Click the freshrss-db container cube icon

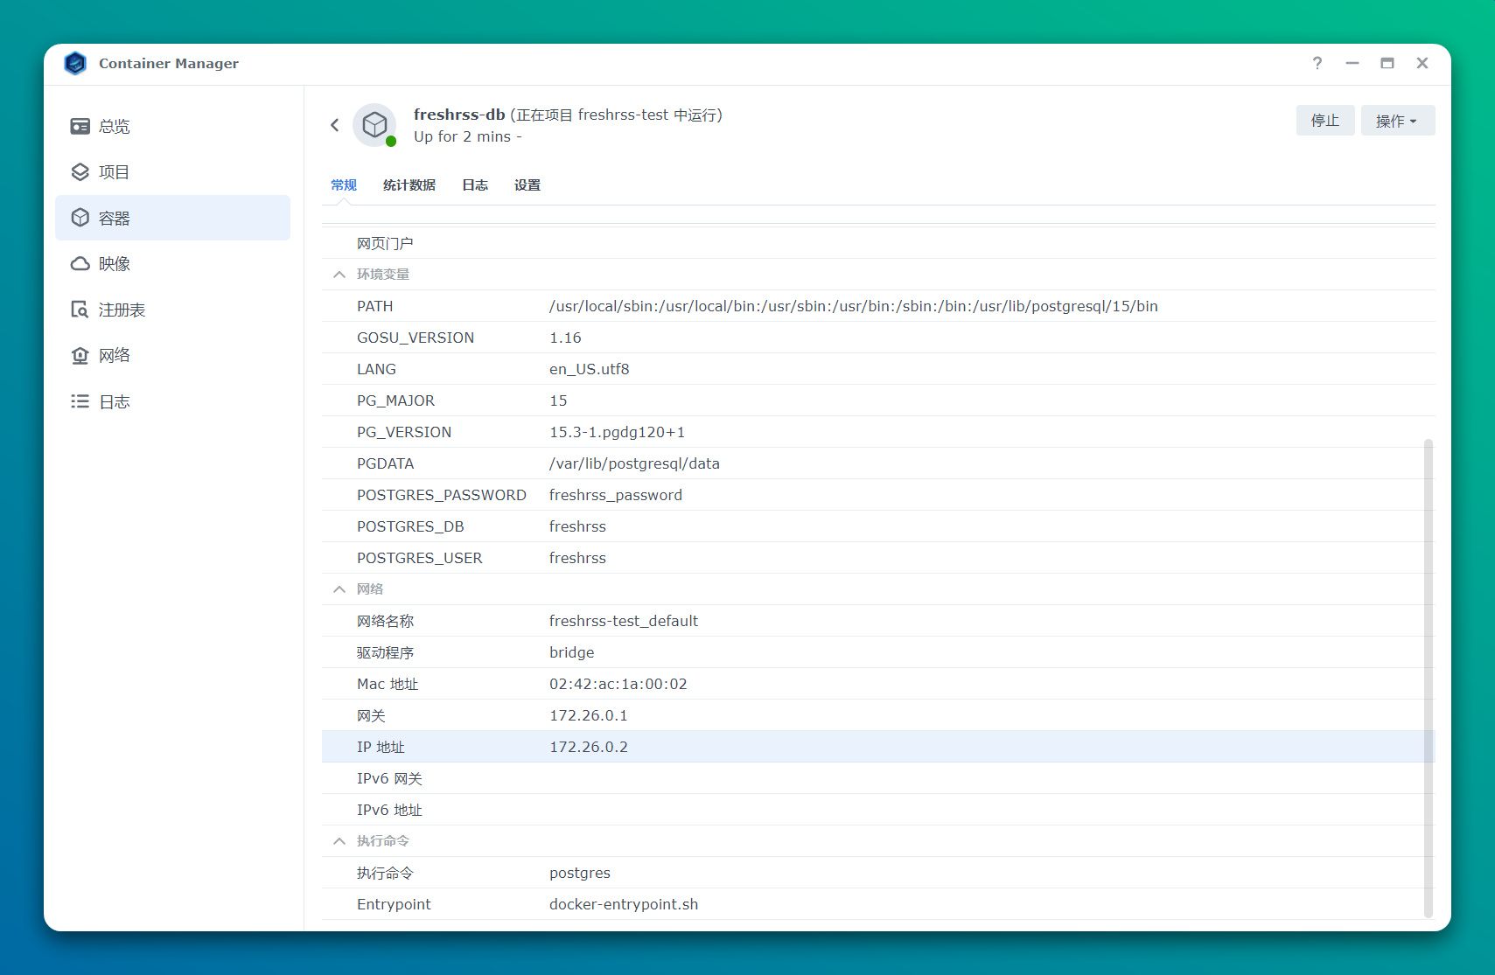point(374,125)
